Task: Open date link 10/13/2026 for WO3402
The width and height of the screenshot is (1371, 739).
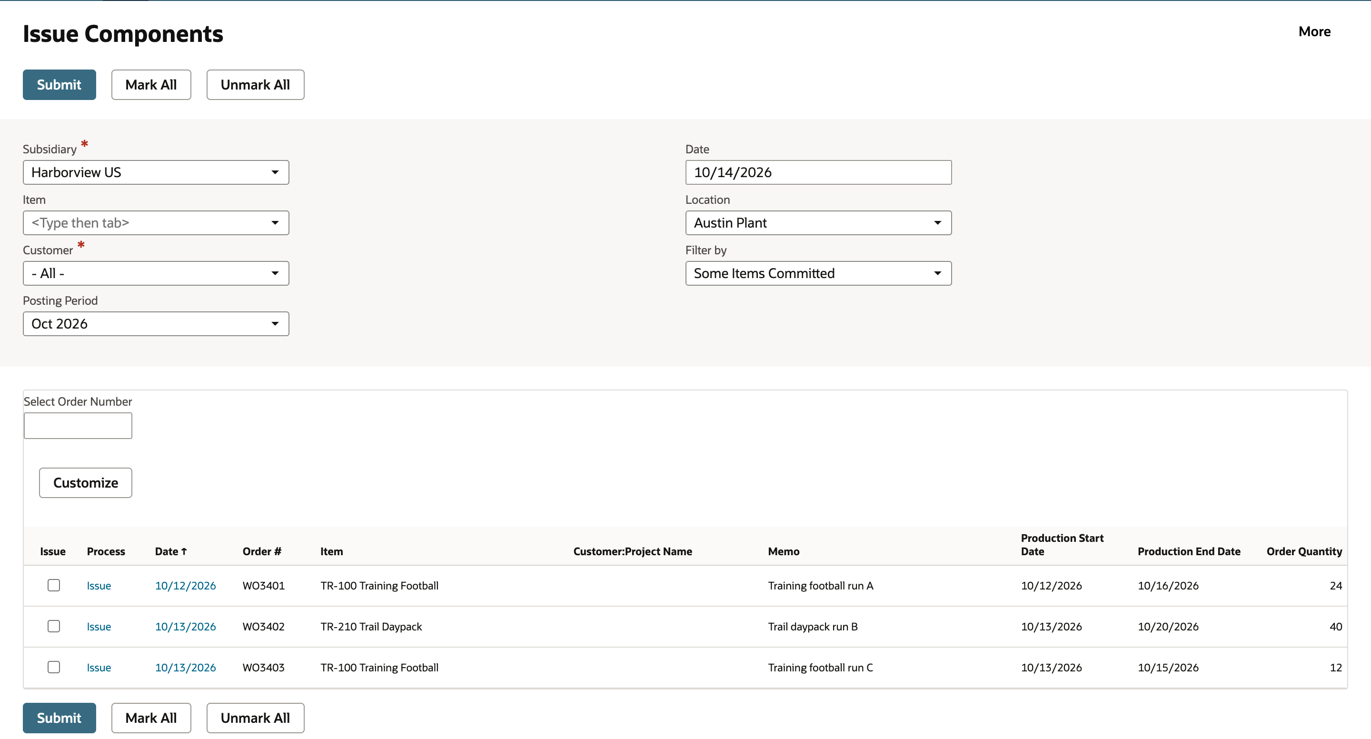Action: [185, 627]
